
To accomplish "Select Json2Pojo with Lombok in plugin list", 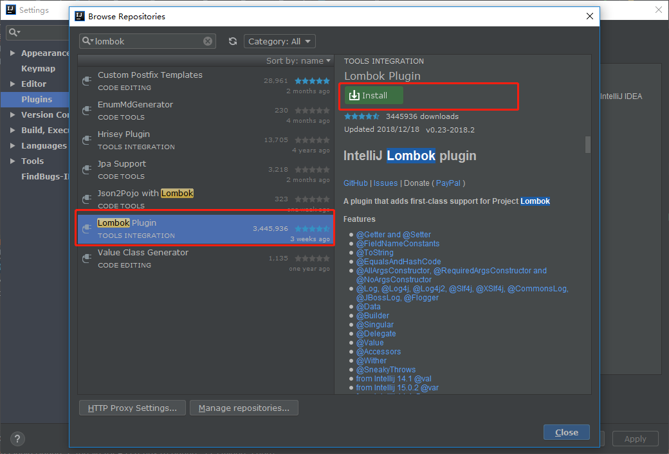I will (206, 199).
